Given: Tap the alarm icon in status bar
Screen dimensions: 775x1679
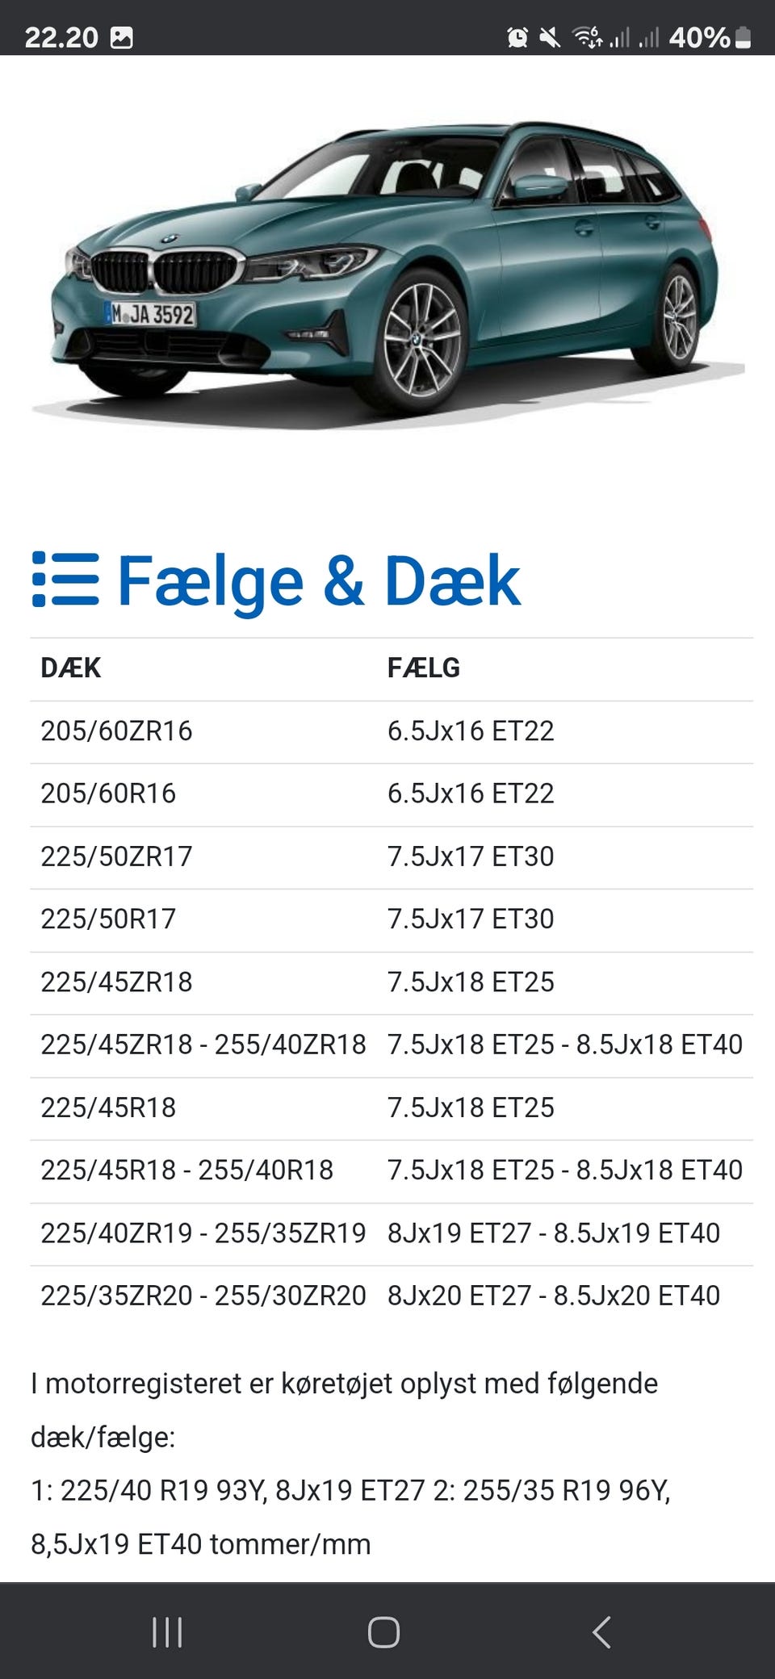Looking at the screenshot, I should tap(517, 37).
